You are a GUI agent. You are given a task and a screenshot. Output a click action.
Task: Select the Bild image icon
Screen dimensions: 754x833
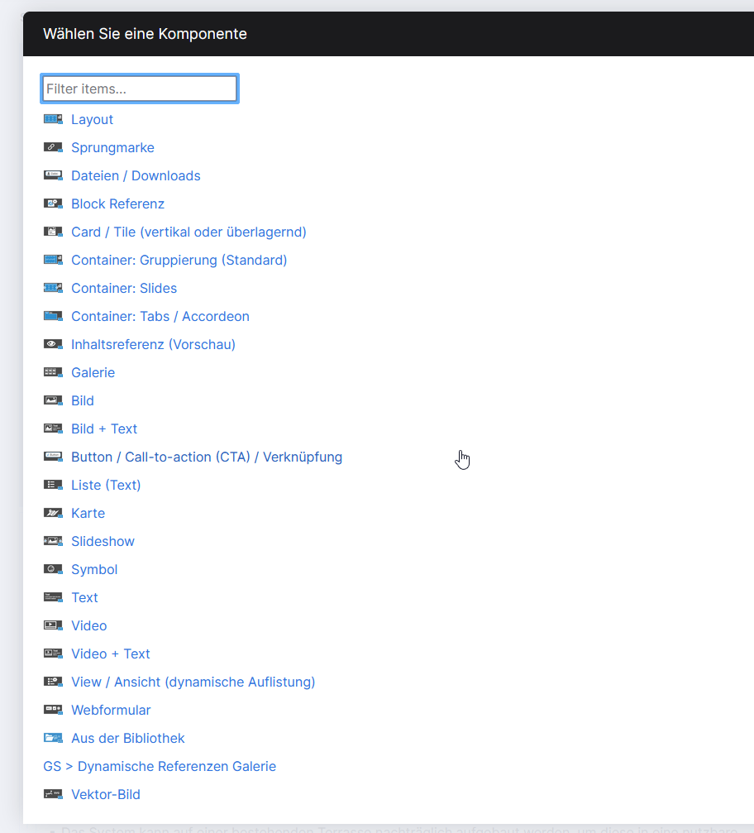click(x=53, y=400)
